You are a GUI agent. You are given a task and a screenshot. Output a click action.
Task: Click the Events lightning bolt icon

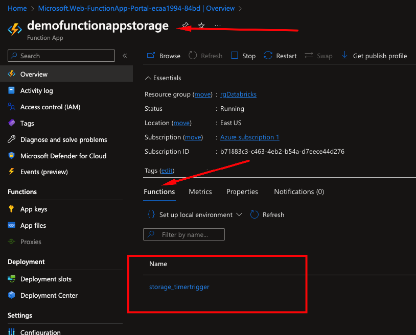tap(11, 172)
